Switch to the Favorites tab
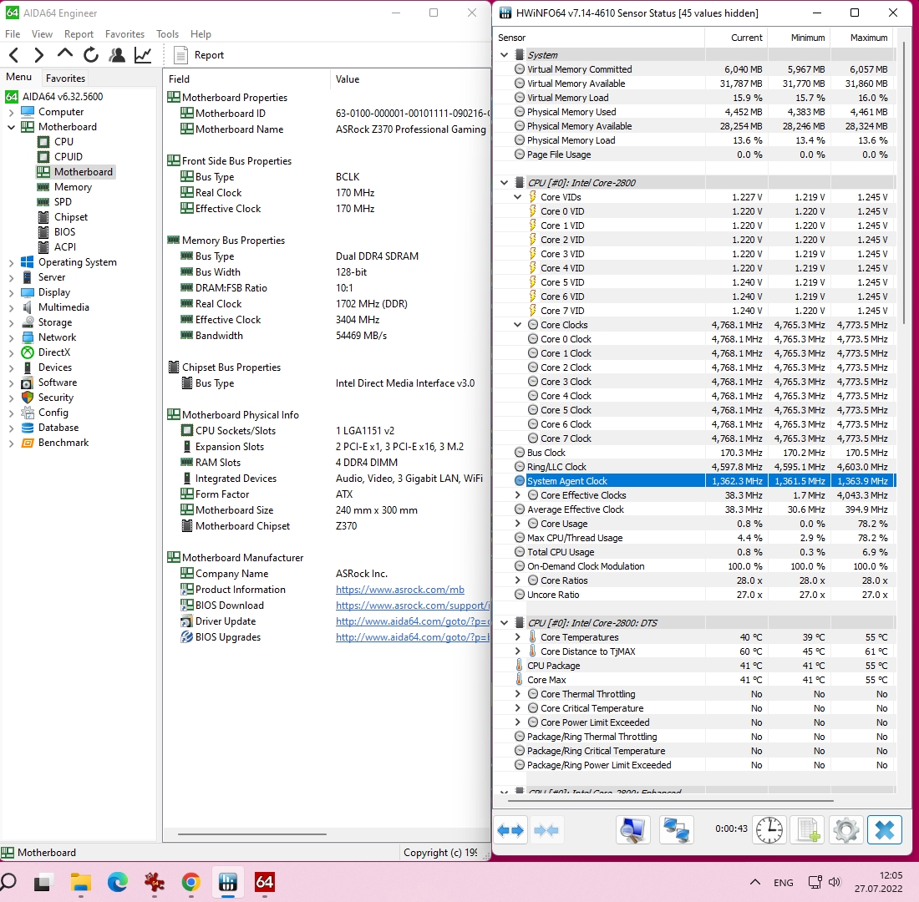Image resolution: width=919 pixels, height=902 pixels. 66,78
